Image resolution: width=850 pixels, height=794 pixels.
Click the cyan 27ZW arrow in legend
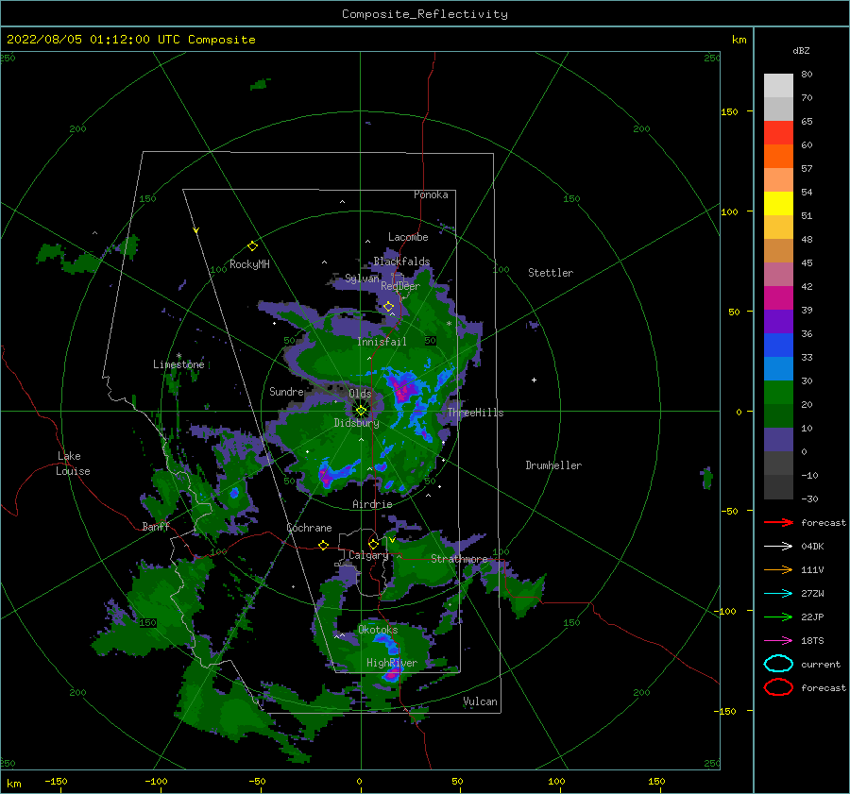point(778,594)
